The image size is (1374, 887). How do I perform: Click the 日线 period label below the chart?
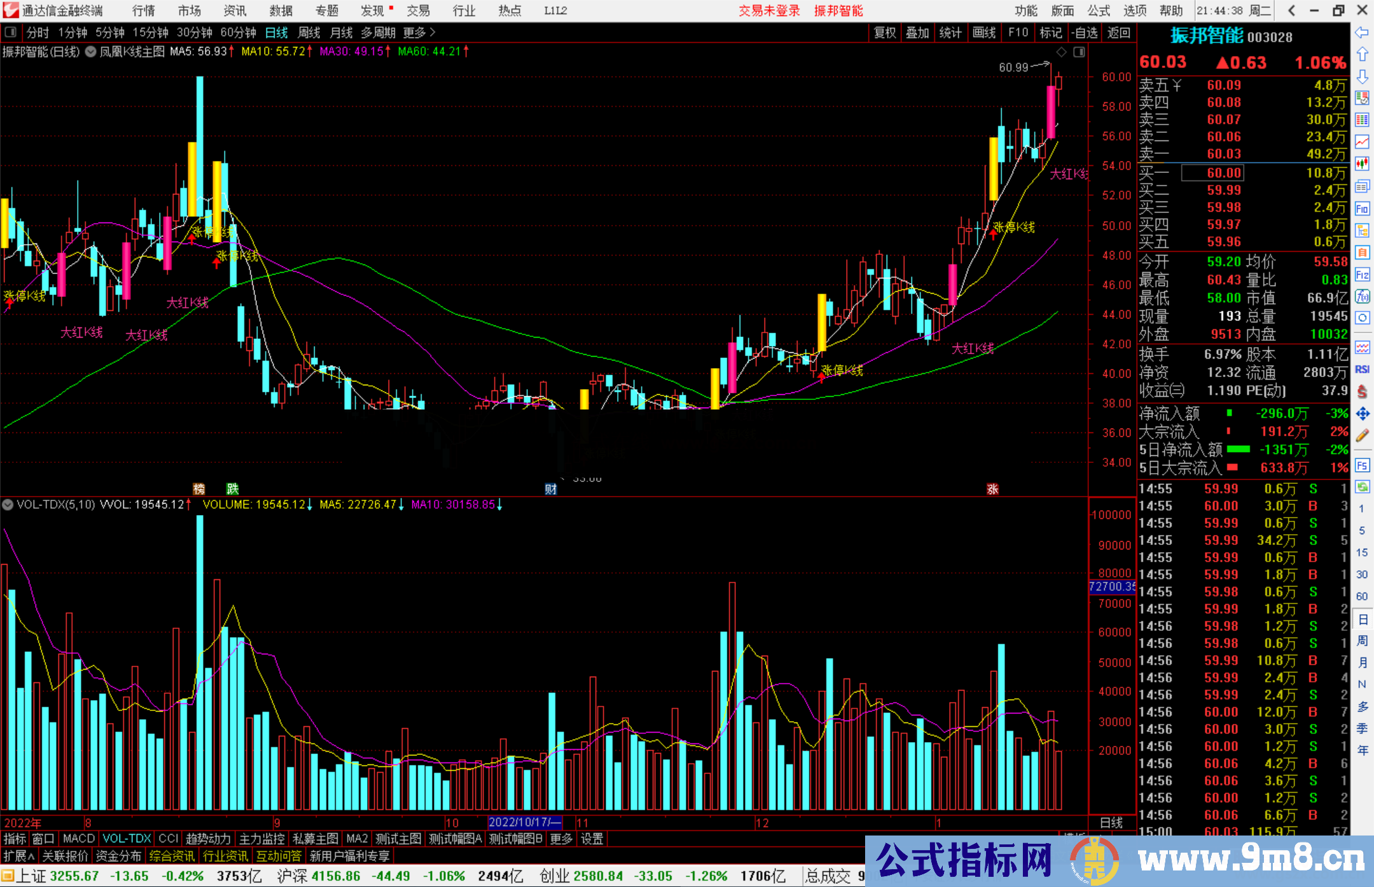pos(1111,823)
